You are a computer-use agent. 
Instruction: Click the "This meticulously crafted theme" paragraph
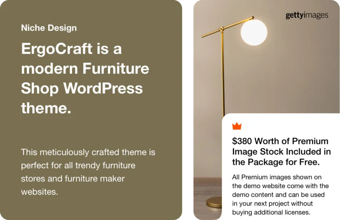(88, 152)
